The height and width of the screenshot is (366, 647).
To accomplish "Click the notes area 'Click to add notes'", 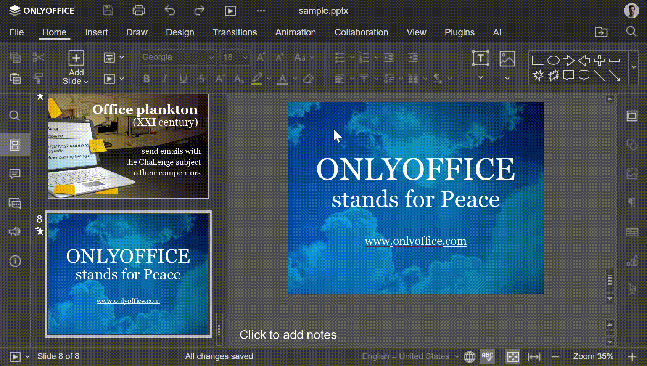I will tap(288, 335).
